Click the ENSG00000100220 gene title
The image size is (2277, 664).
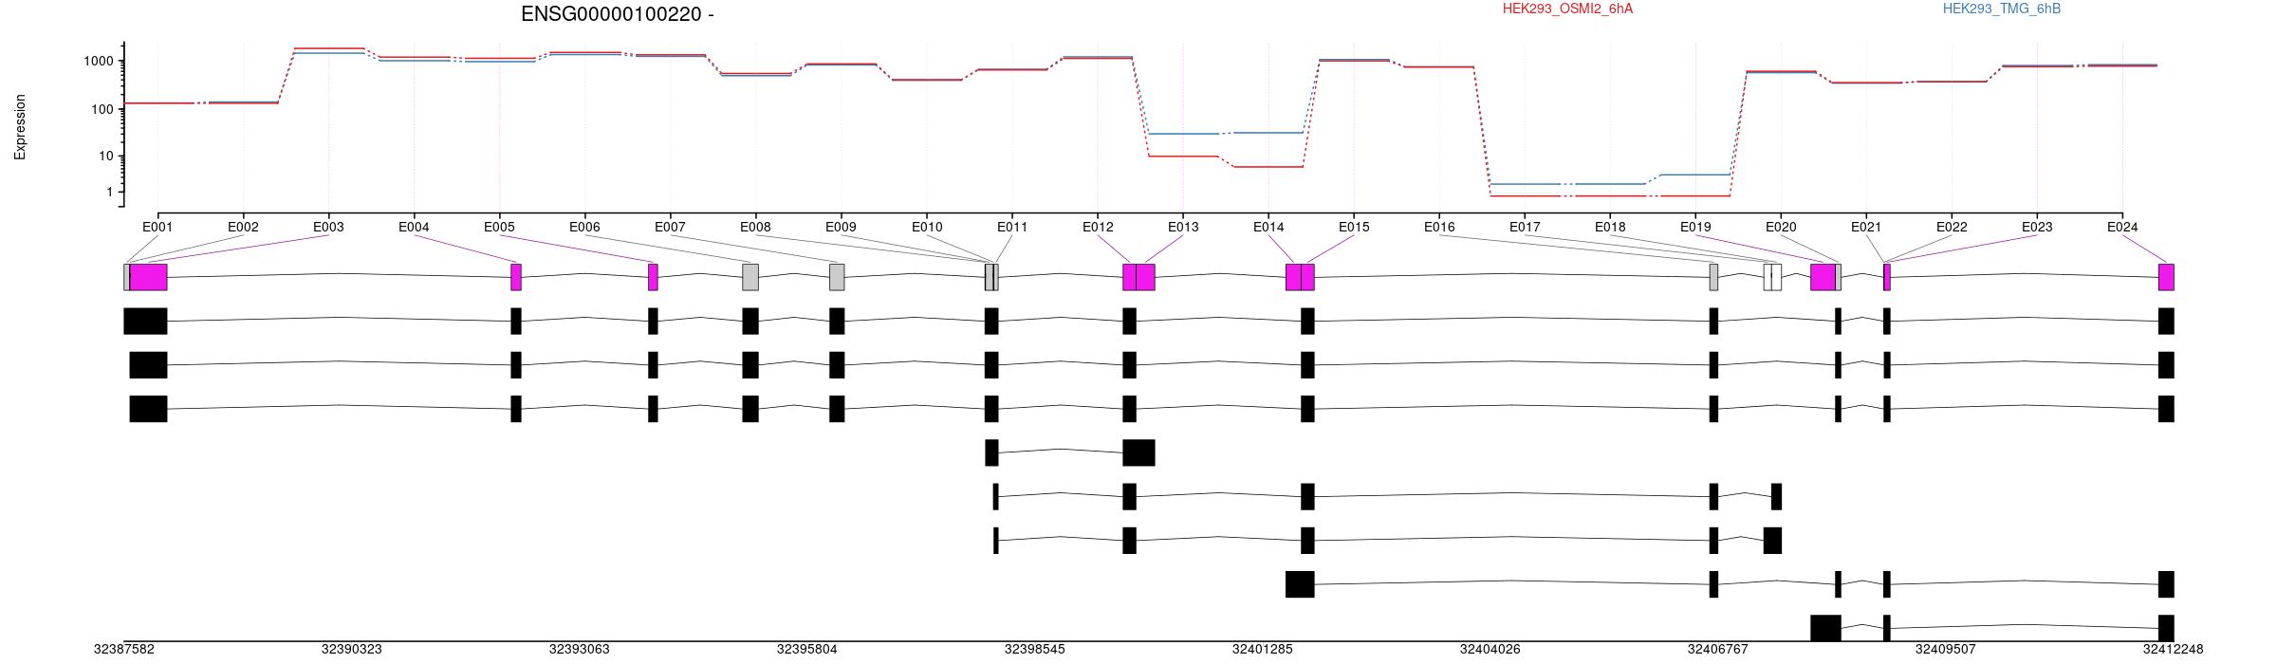click(x=618, y=14)
